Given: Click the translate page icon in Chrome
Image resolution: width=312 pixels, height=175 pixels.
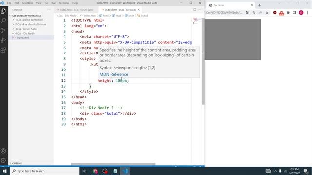Looking at the screenshot, I should [247, 12].
